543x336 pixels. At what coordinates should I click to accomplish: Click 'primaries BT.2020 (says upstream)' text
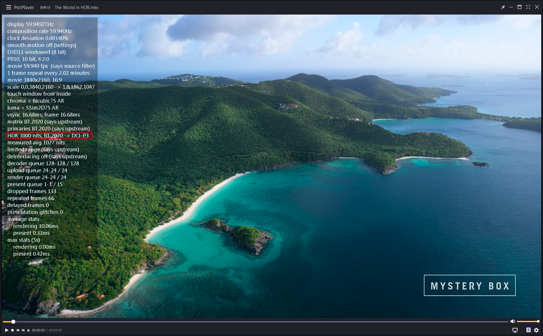[49, 129]
